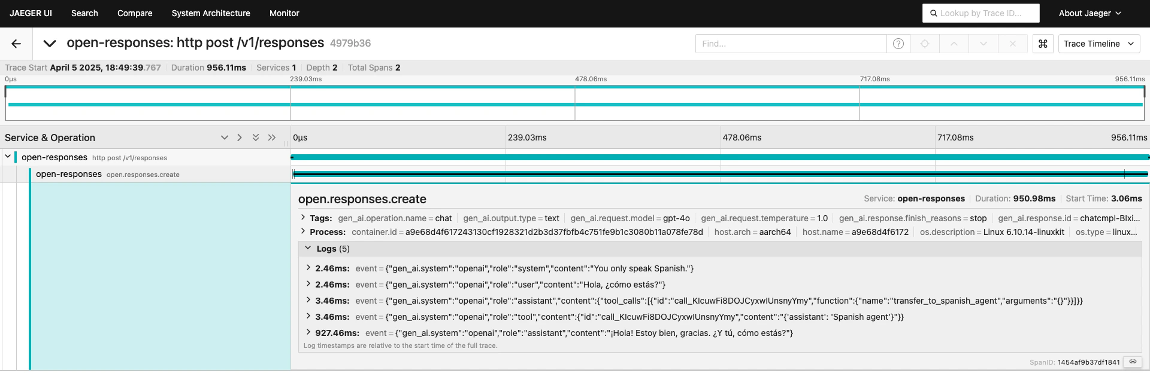1150x373 pixels.
Task: Expand one level with single down chevron
Action: (x=225, y=137)
